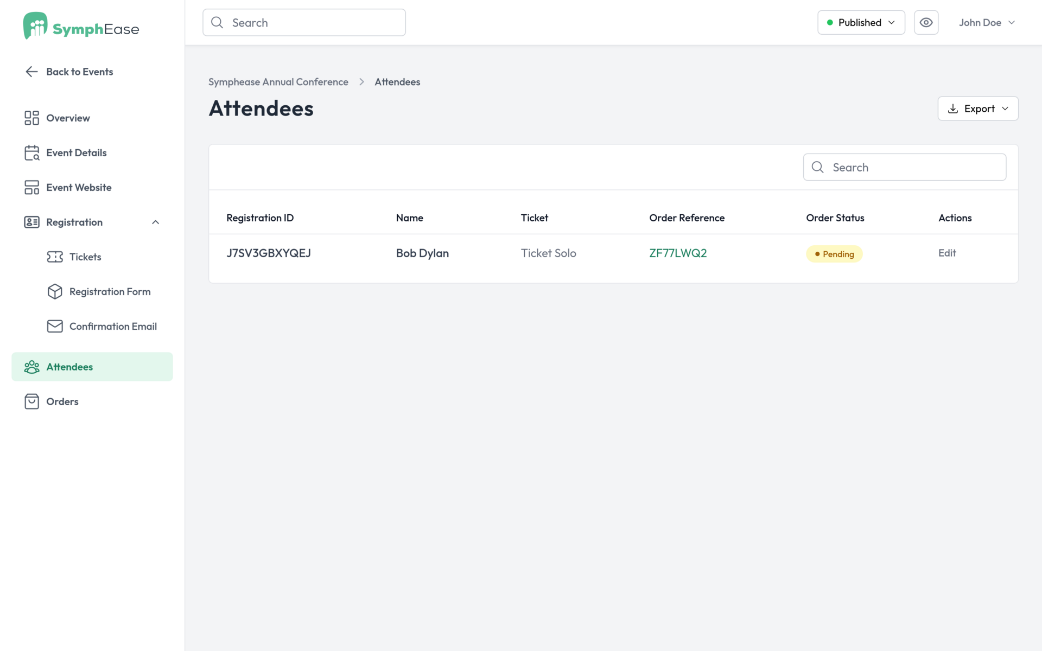Click Back to Events

[79, 71]
